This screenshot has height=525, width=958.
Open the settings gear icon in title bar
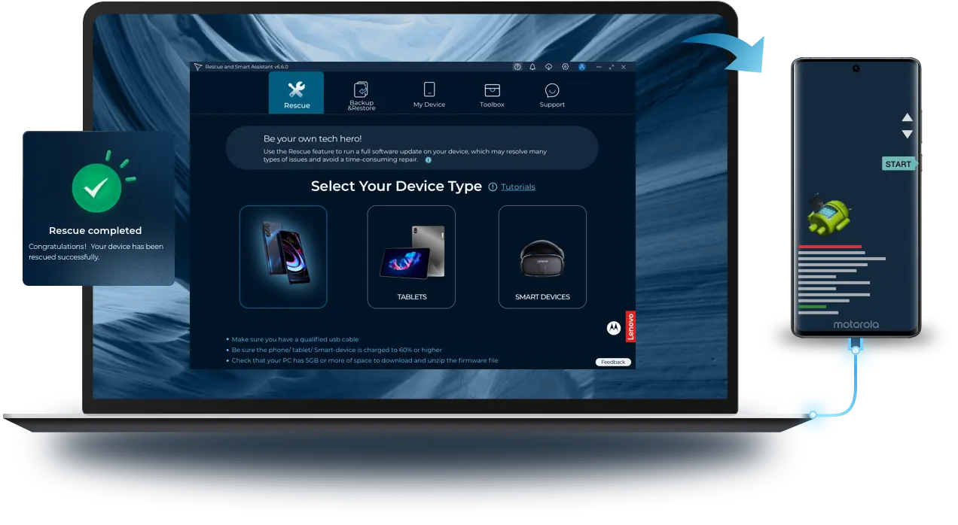tap(566, 67)
